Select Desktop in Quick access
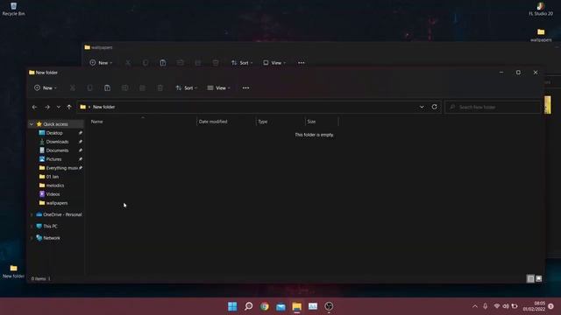The width and height of the screenshot is (561, 315). (x=54, y=133)
